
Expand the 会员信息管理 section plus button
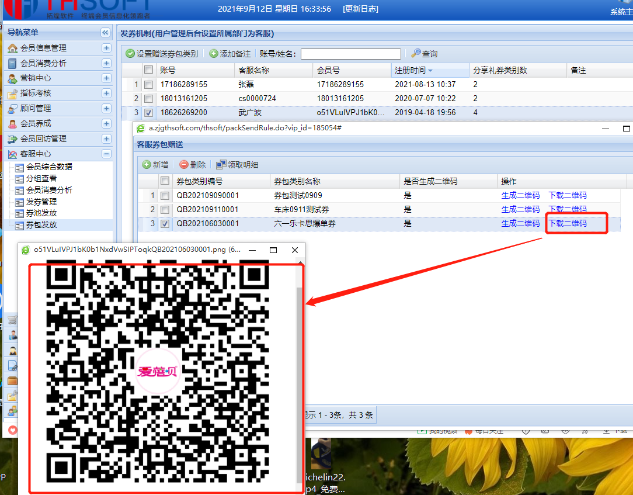coord(106,48)
